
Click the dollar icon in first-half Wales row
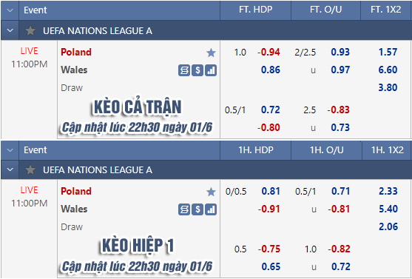[197, 209]
